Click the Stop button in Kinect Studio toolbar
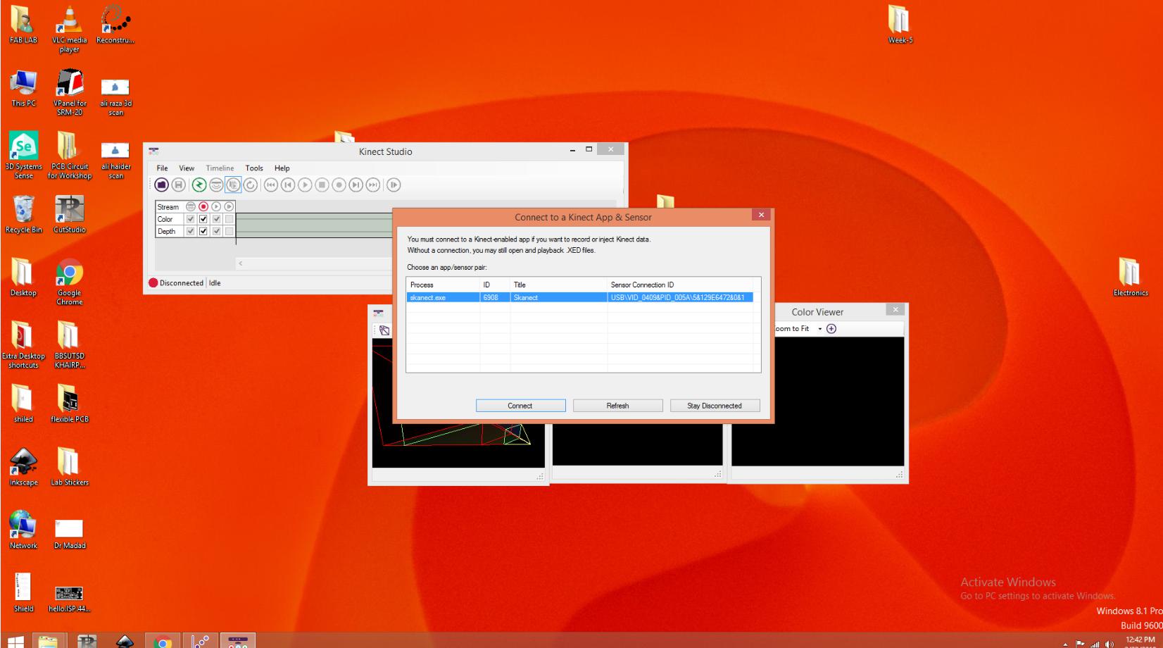 322,185
